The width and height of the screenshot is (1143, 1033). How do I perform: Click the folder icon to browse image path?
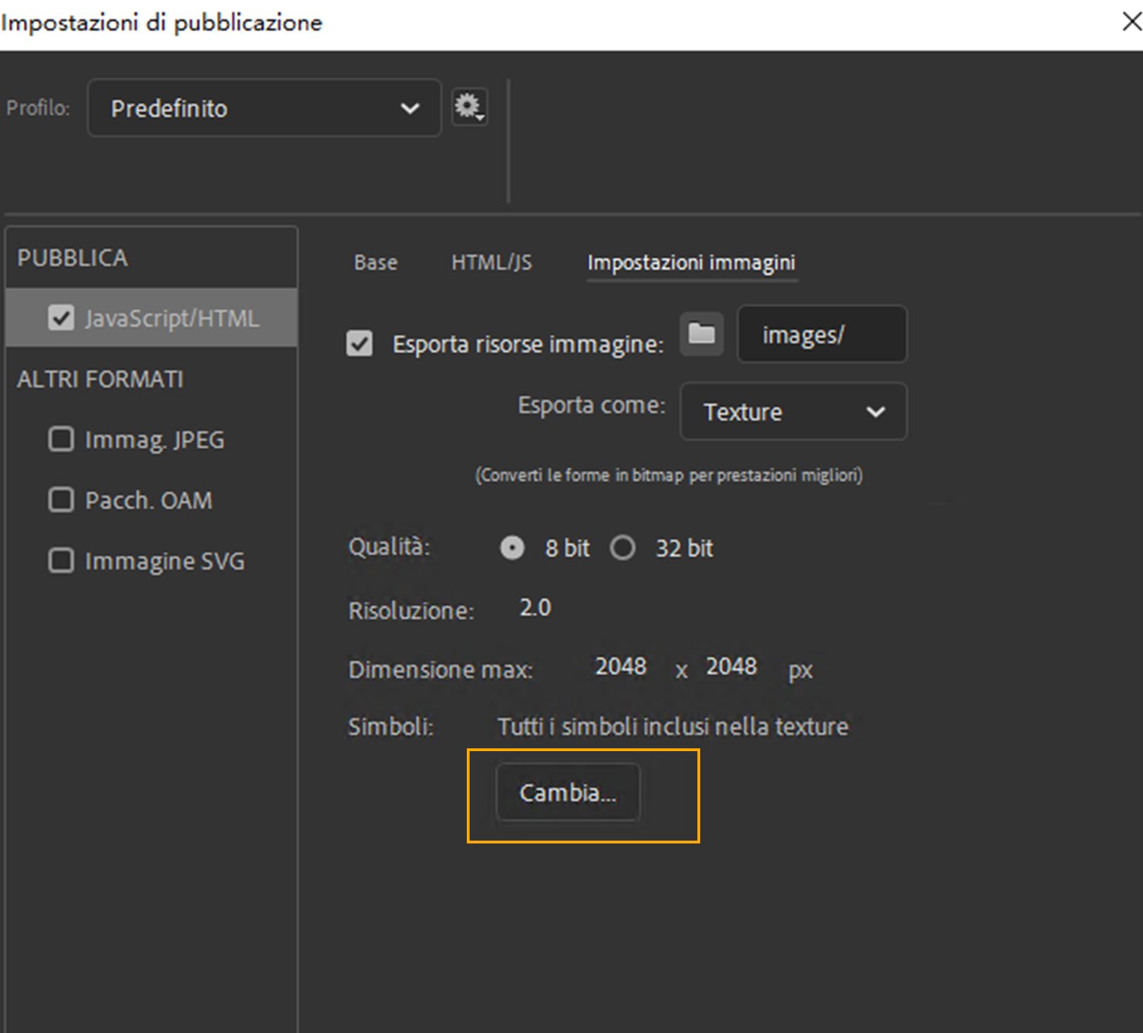click(702, 333)
